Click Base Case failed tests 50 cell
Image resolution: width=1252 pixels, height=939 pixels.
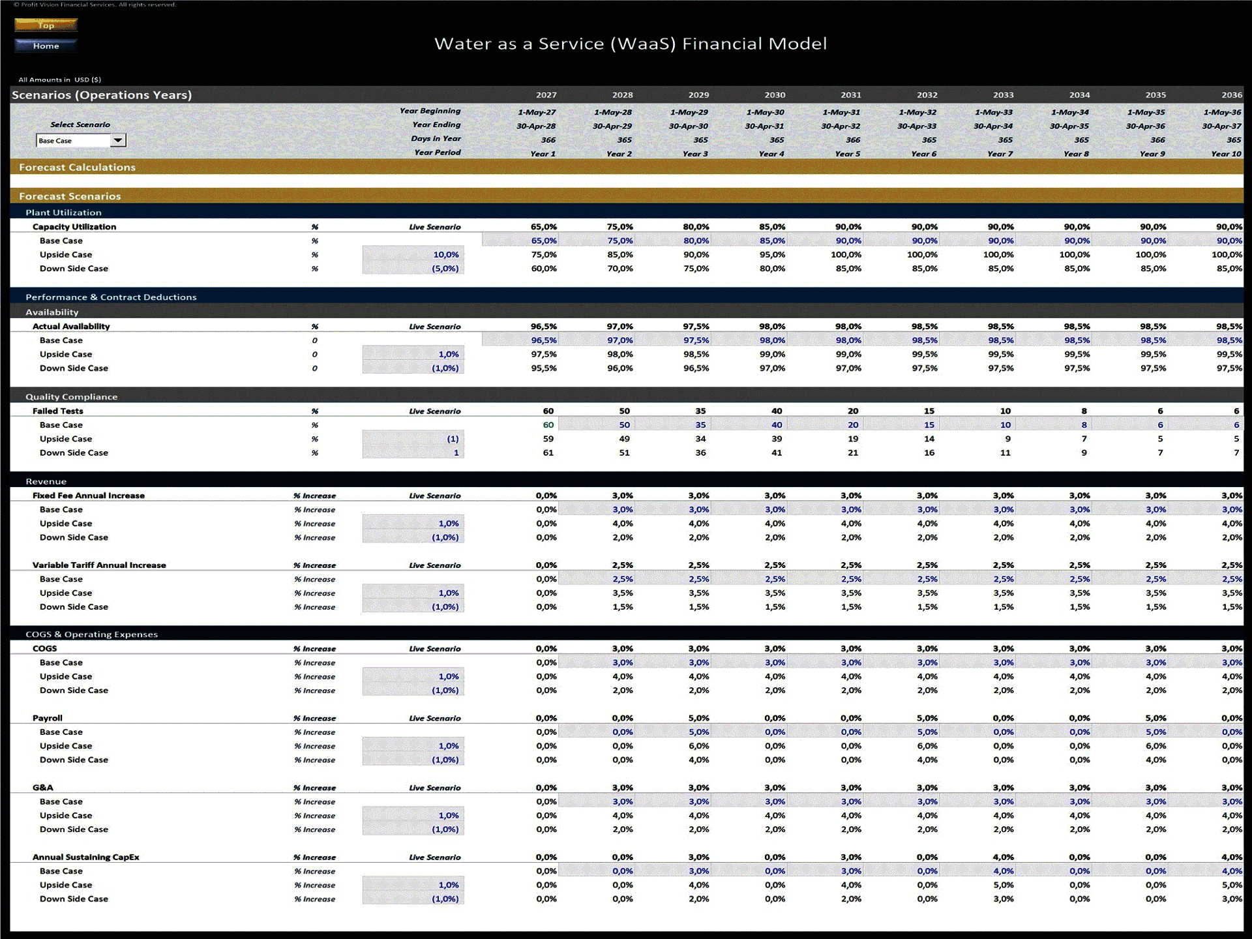(597, 425)
